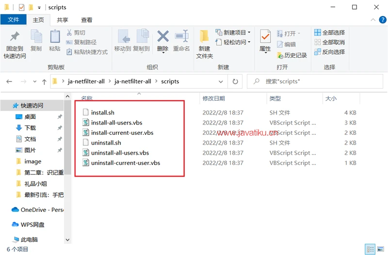Click 反向选择 invert selection button
Viewport: 388px width, 255px height.
[x=329, y=52]
